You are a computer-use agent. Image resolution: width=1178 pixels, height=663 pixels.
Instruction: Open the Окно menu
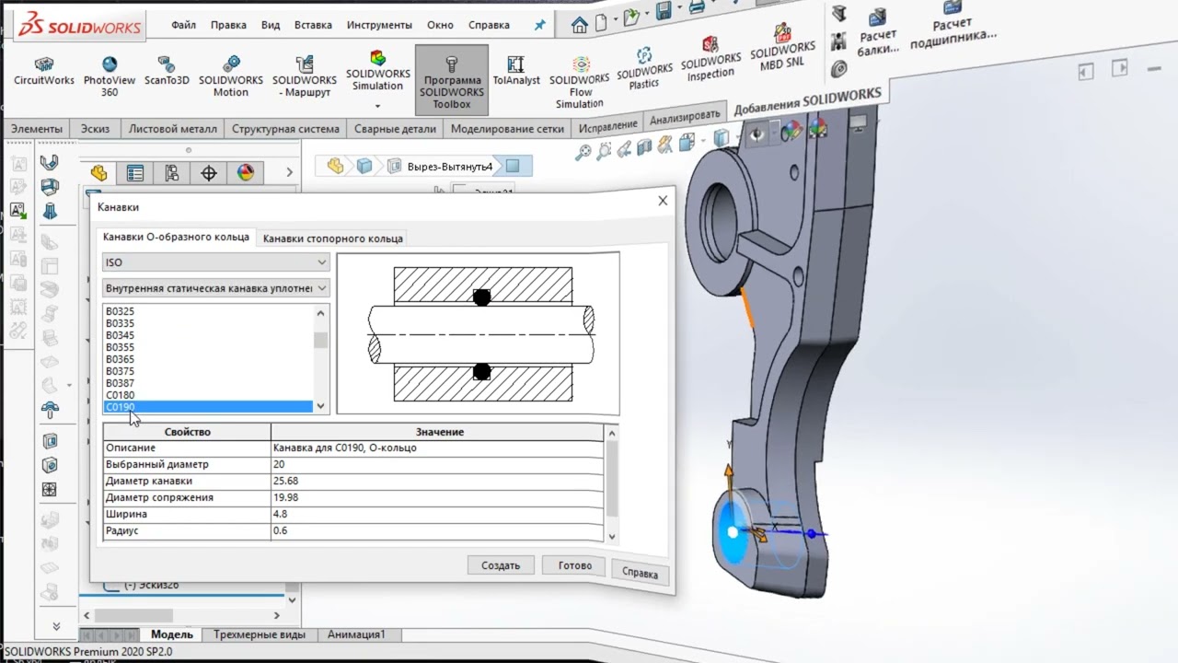tap(441, 25)
